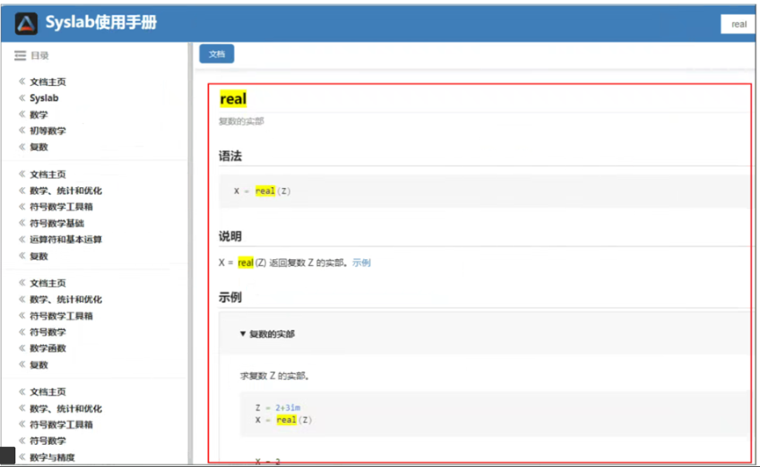Click the 说明 section heading
Viewport: 760px width, 467px height.
click(x=229, y=236)
